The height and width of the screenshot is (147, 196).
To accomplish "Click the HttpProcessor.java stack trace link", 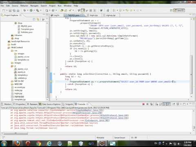I will point(87,113).
